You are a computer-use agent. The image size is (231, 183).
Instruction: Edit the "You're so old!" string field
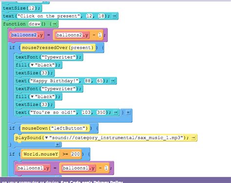pyautogui.click(x=53, y=112)
